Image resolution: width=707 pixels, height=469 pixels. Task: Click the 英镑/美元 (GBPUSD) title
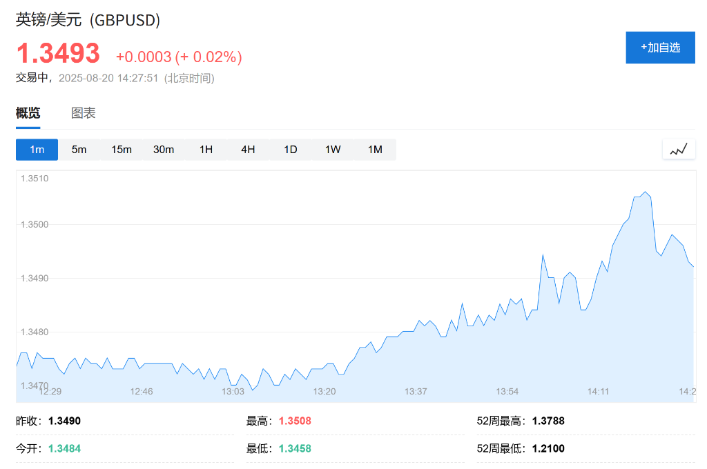pos(88,20)
